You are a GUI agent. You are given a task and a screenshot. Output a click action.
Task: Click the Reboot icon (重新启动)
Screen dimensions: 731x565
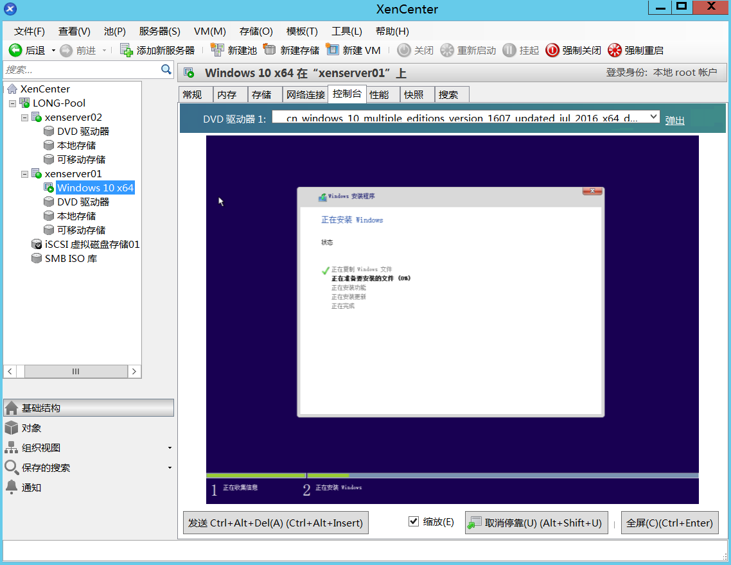[446, 50]
